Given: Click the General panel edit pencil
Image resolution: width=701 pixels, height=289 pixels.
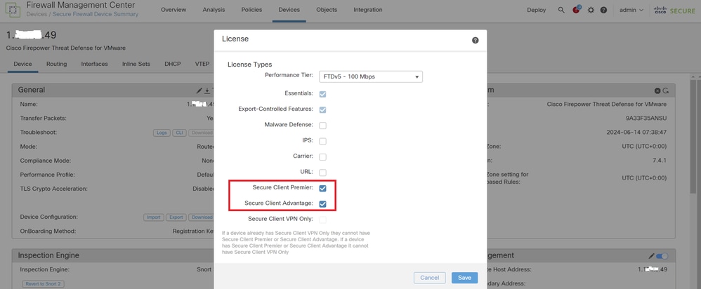Looking at the screenshot, I should tap(199, 90).
